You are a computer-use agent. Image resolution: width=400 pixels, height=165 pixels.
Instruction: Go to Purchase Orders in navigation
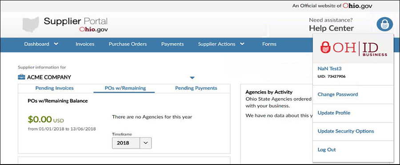click(128, 44)
